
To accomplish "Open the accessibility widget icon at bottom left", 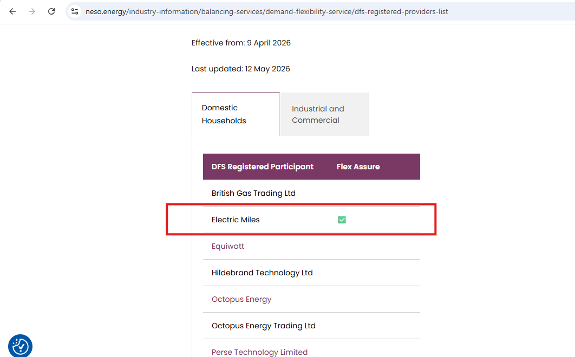I will (20, 346).
